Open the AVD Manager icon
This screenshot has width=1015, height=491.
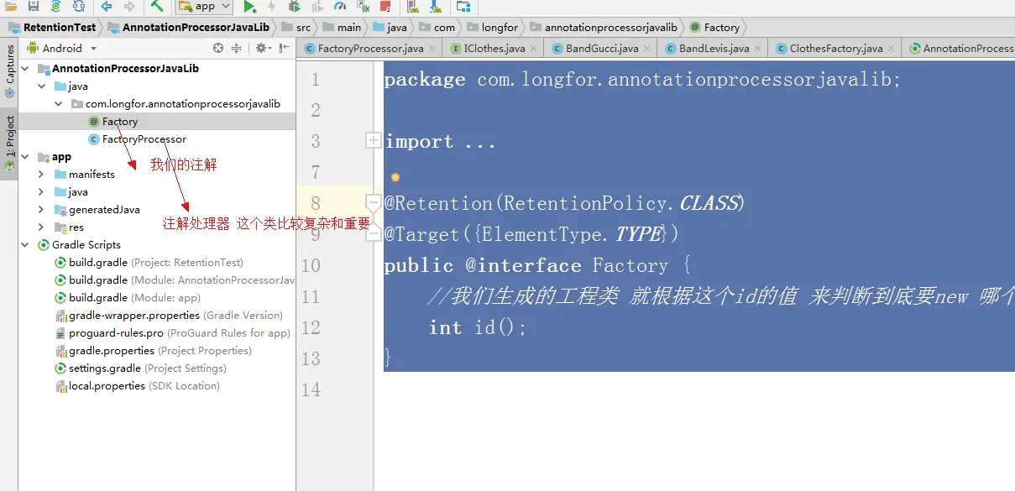pos(413,7)
